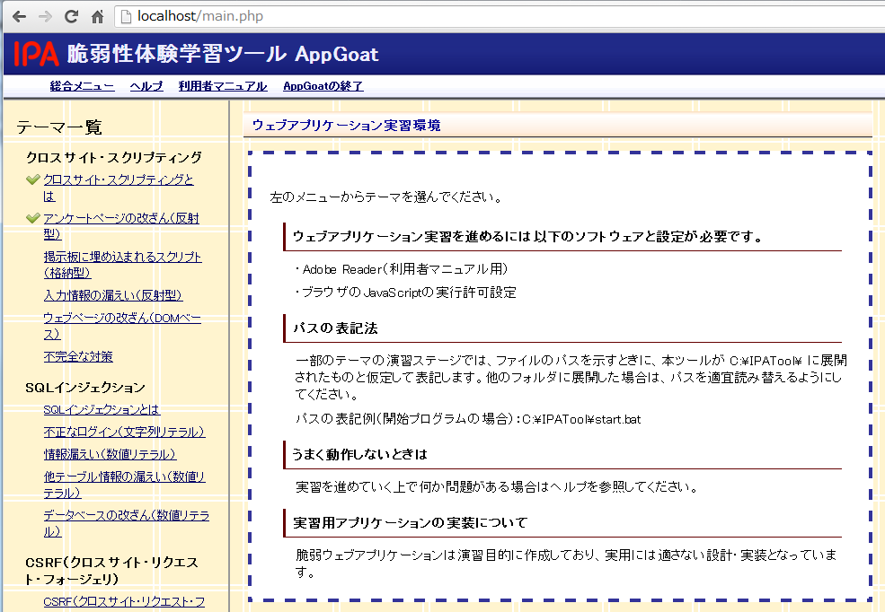Screen dimensions: 885x612
Task: Click the JavaScriptの実行許可設定 line
Action: click(x=405, y=293)
